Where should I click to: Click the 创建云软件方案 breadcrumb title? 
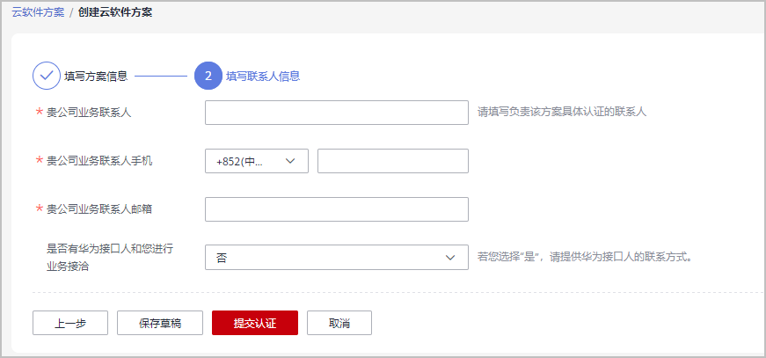point(115,12)
